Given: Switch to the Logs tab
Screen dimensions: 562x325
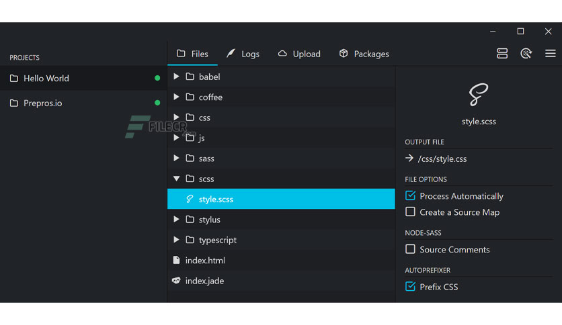Looking at the screenshot, I should click(x=243, y=54).
